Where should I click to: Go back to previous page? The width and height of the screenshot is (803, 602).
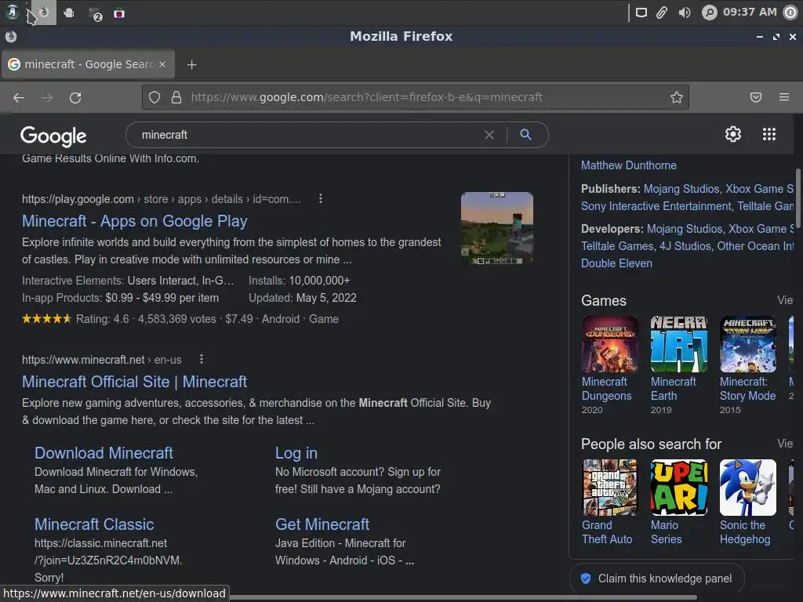(19, 97)
